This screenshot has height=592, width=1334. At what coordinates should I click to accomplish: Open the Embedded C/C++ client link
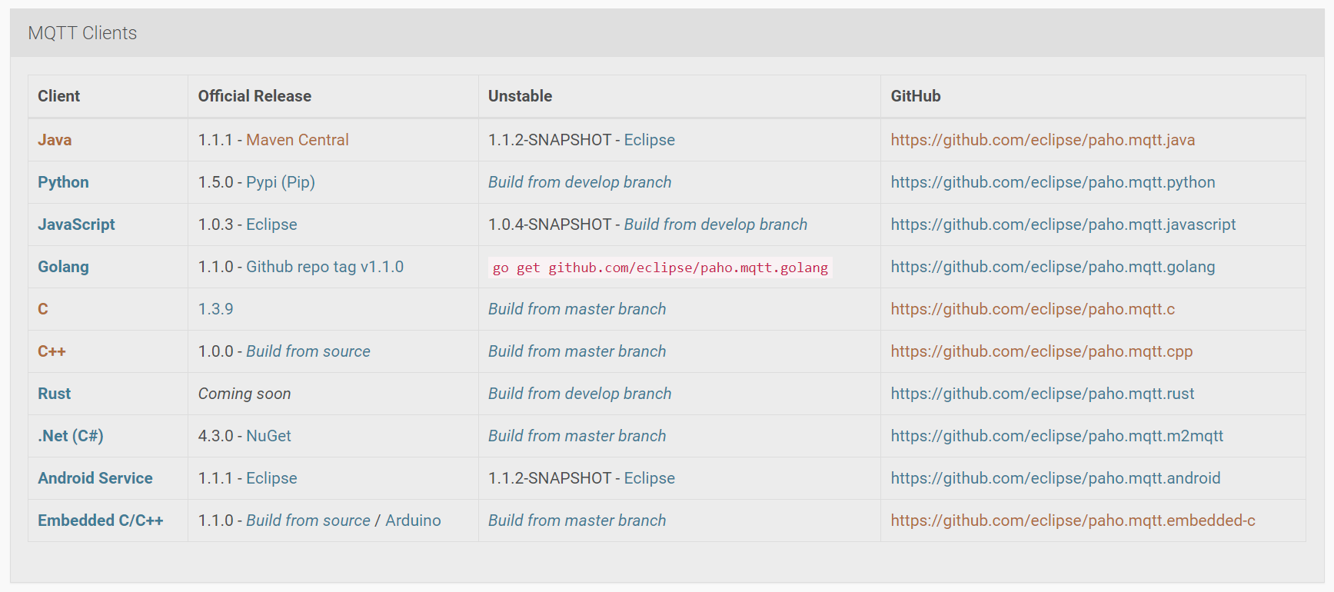101,520
